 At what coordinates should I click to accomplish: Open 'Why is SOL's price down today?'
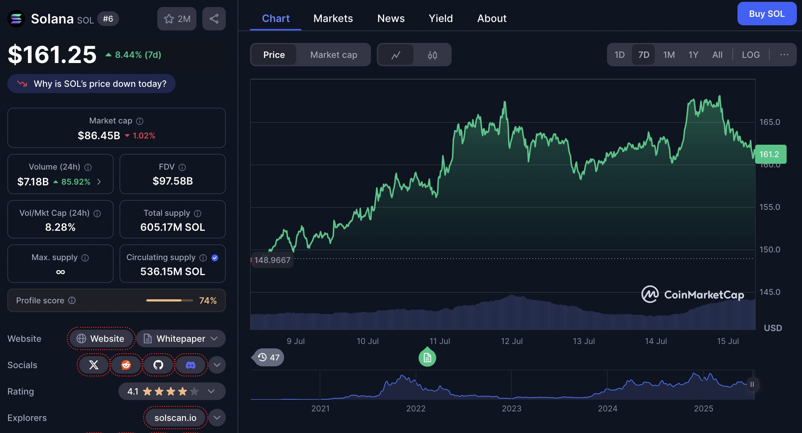pyautogui.click(x=91, y=84)
